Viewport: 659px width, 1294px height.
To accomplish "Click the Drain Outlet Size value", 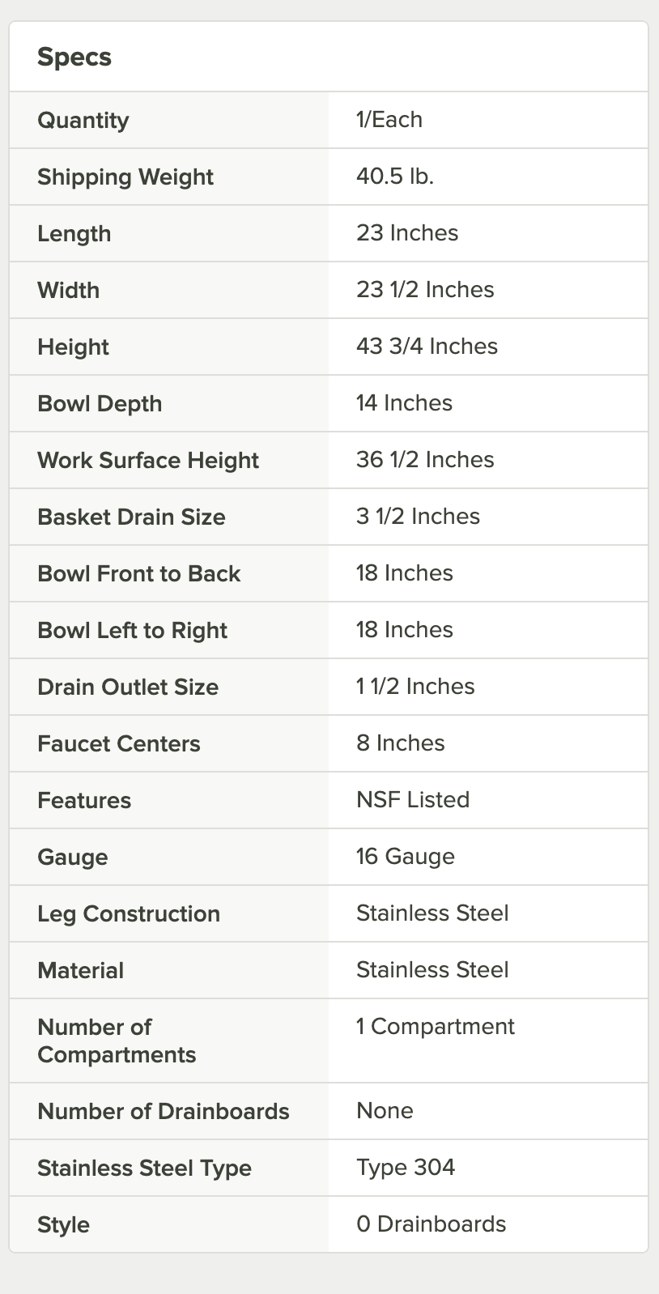I will (x=415, y=687).
